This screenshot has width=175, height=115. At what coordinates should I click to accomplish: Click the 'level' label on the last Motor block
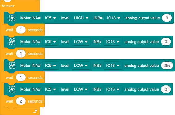point(65,89)
